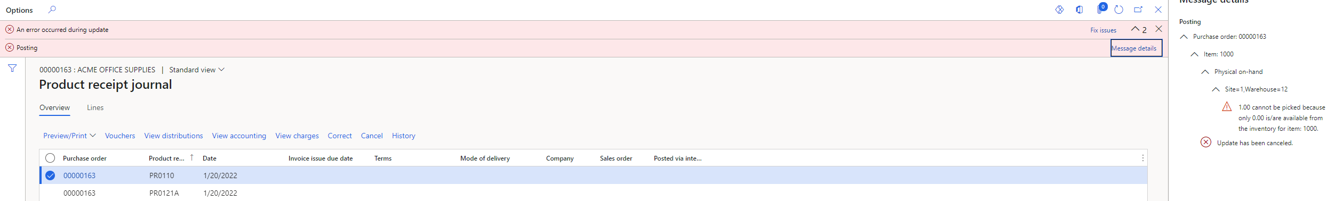
Task: Dismiss the error message bar with the X icon
Action: (1158, 29)
